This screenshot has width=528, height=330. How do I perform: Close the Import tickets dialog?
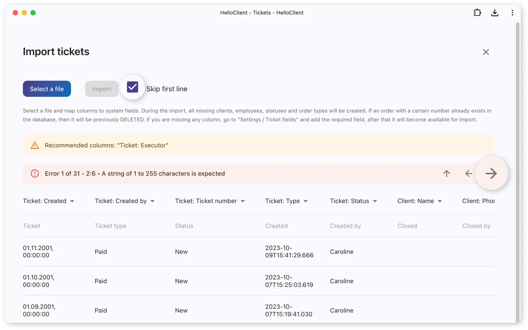click(486, 52)
